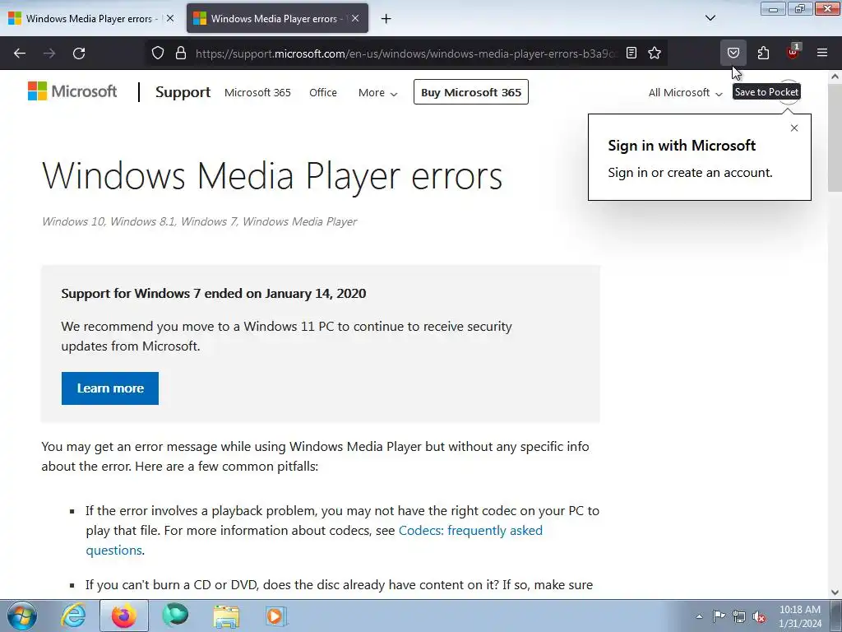842x632 pixels.
Task: Click the muted volume tray icon
Action: (759, 616)
